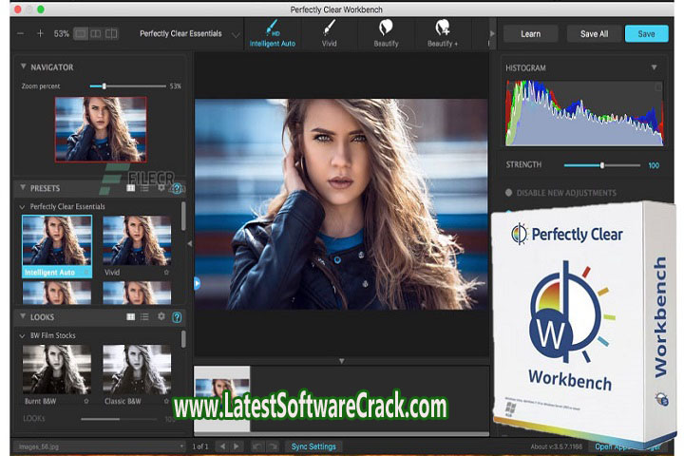Adjust the Strength slider
The height and width of the screenshot is (456, 684).
coord(602,165)
